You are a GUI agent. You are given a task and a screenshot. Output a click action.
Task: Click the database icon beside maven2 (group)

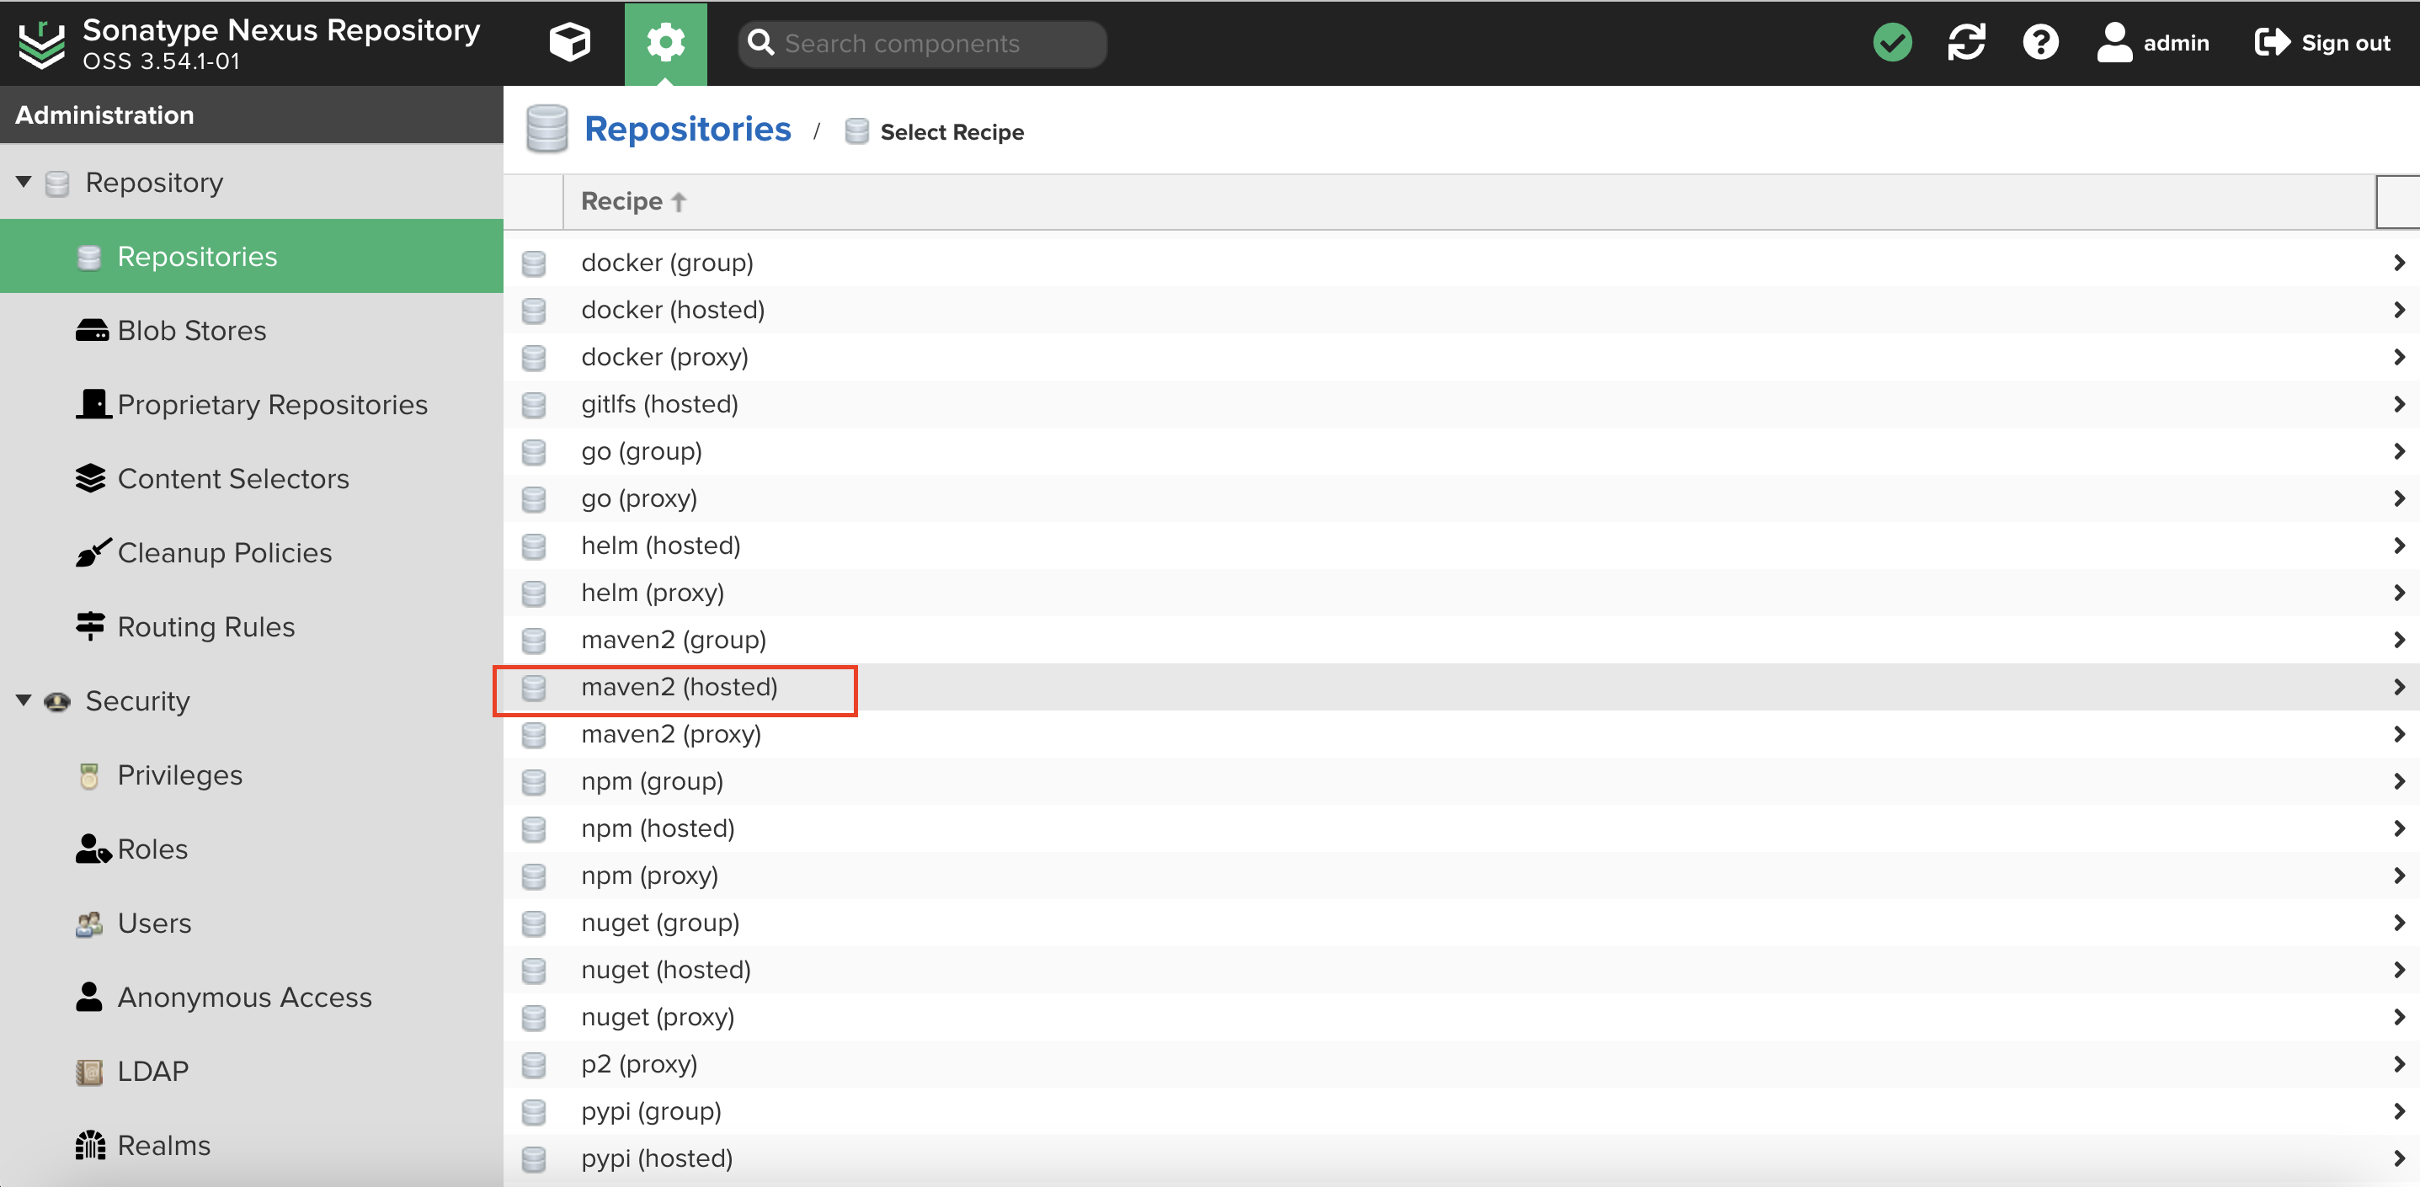[534, 641]
